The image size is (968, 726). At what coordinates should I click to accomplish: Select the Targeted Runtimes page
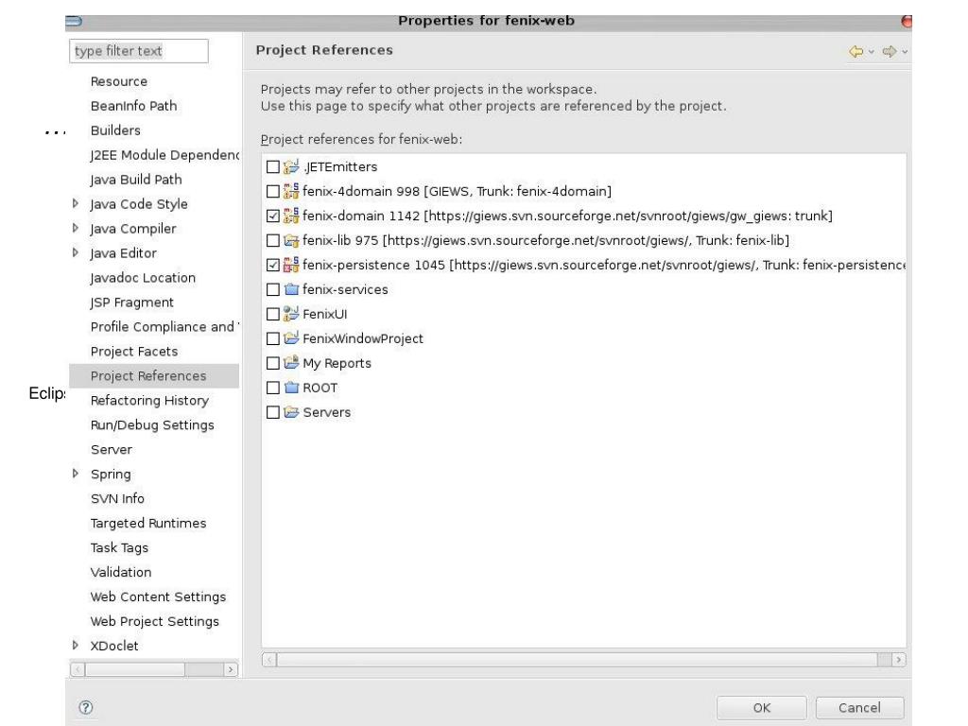tap(148, 524)
